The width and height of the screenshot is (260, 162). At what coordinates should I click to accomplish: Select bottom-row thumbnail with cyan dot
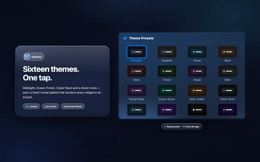tap(136, 110)
